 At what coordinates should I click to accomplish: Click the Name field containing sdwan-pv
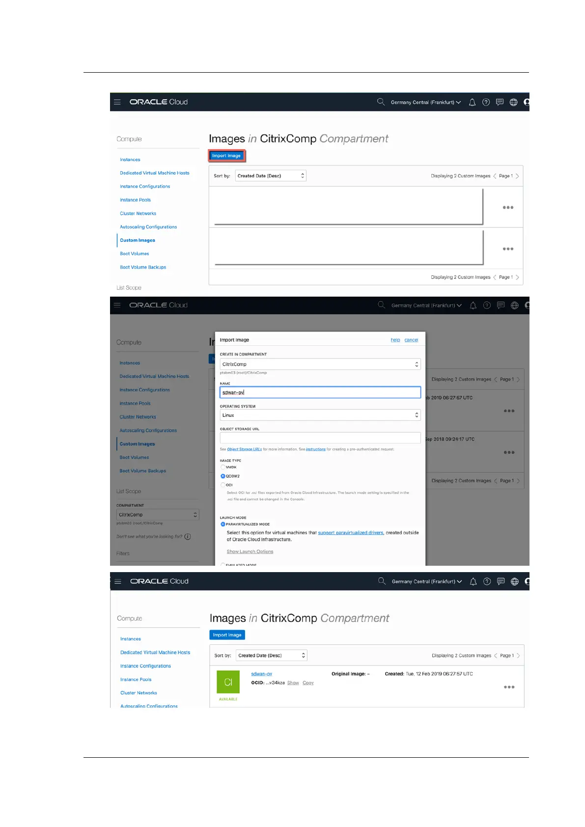320,392
